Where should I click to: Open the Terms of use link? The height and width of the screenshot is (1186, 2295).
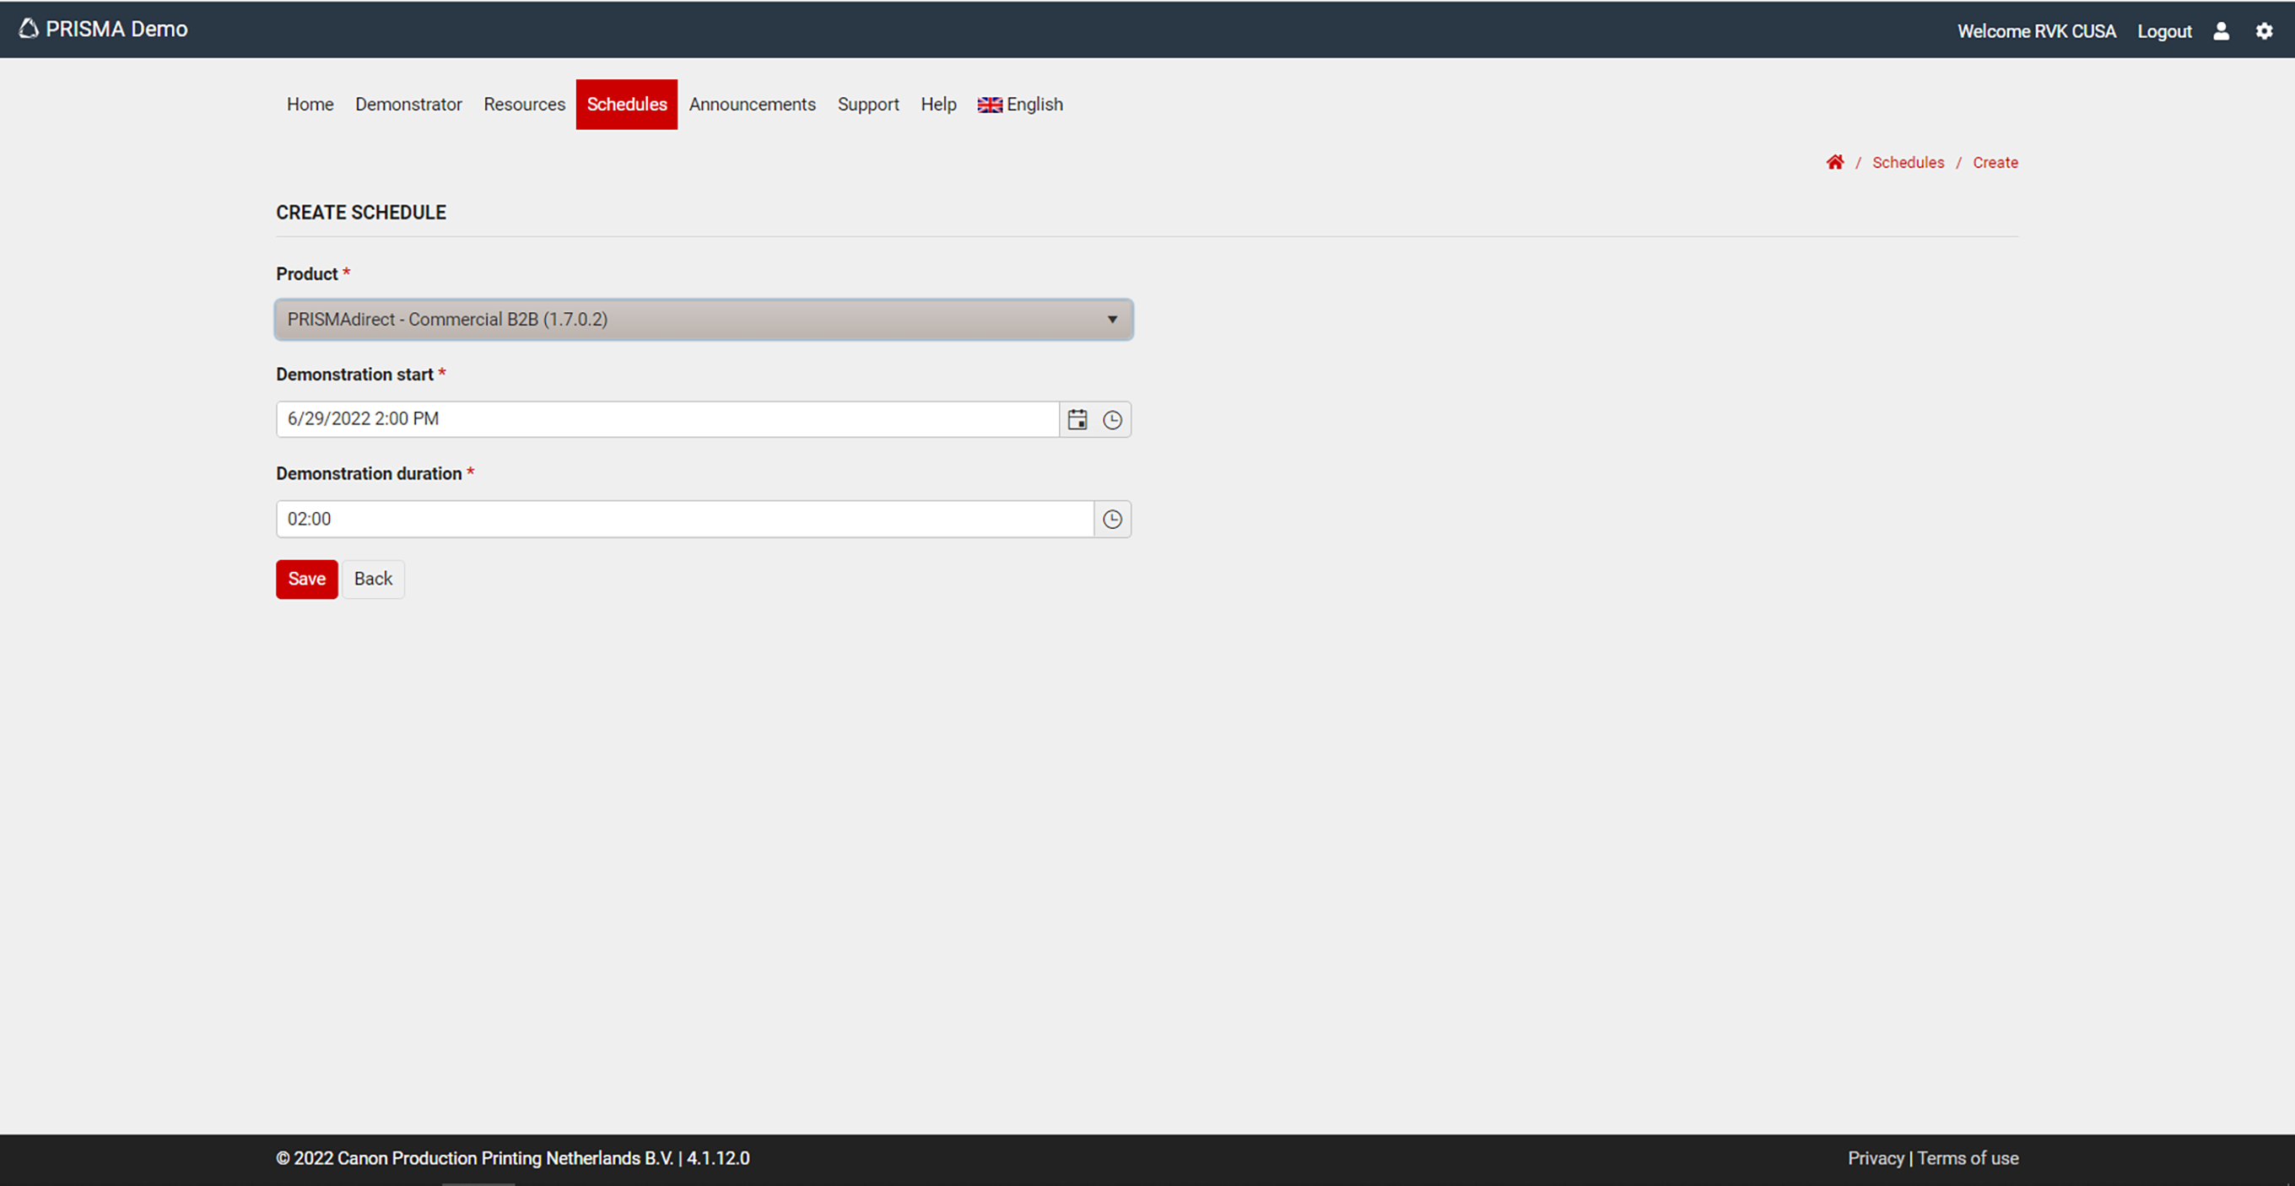coord(1967,1158)
